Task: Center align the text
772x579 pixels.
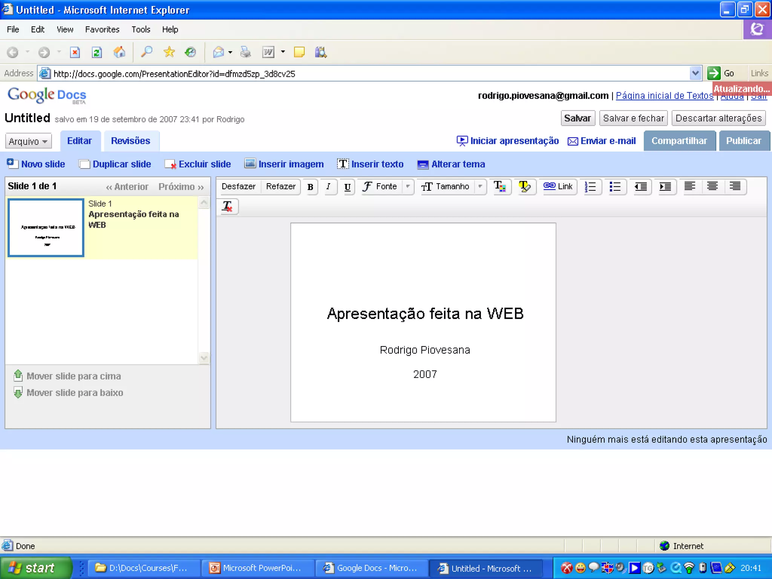Action: click(712, 187)
